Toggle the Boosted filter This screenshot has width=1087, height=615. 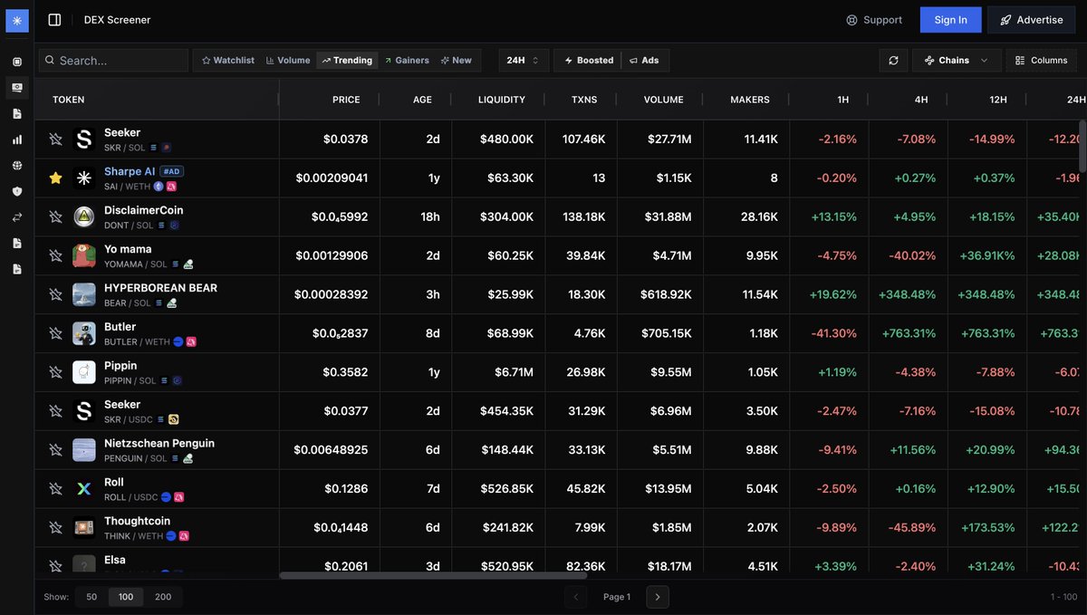click(589, 60)
